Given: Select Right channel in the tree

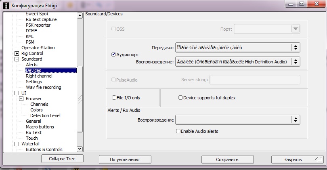Looking at the screenshot, I should [39, 76].
